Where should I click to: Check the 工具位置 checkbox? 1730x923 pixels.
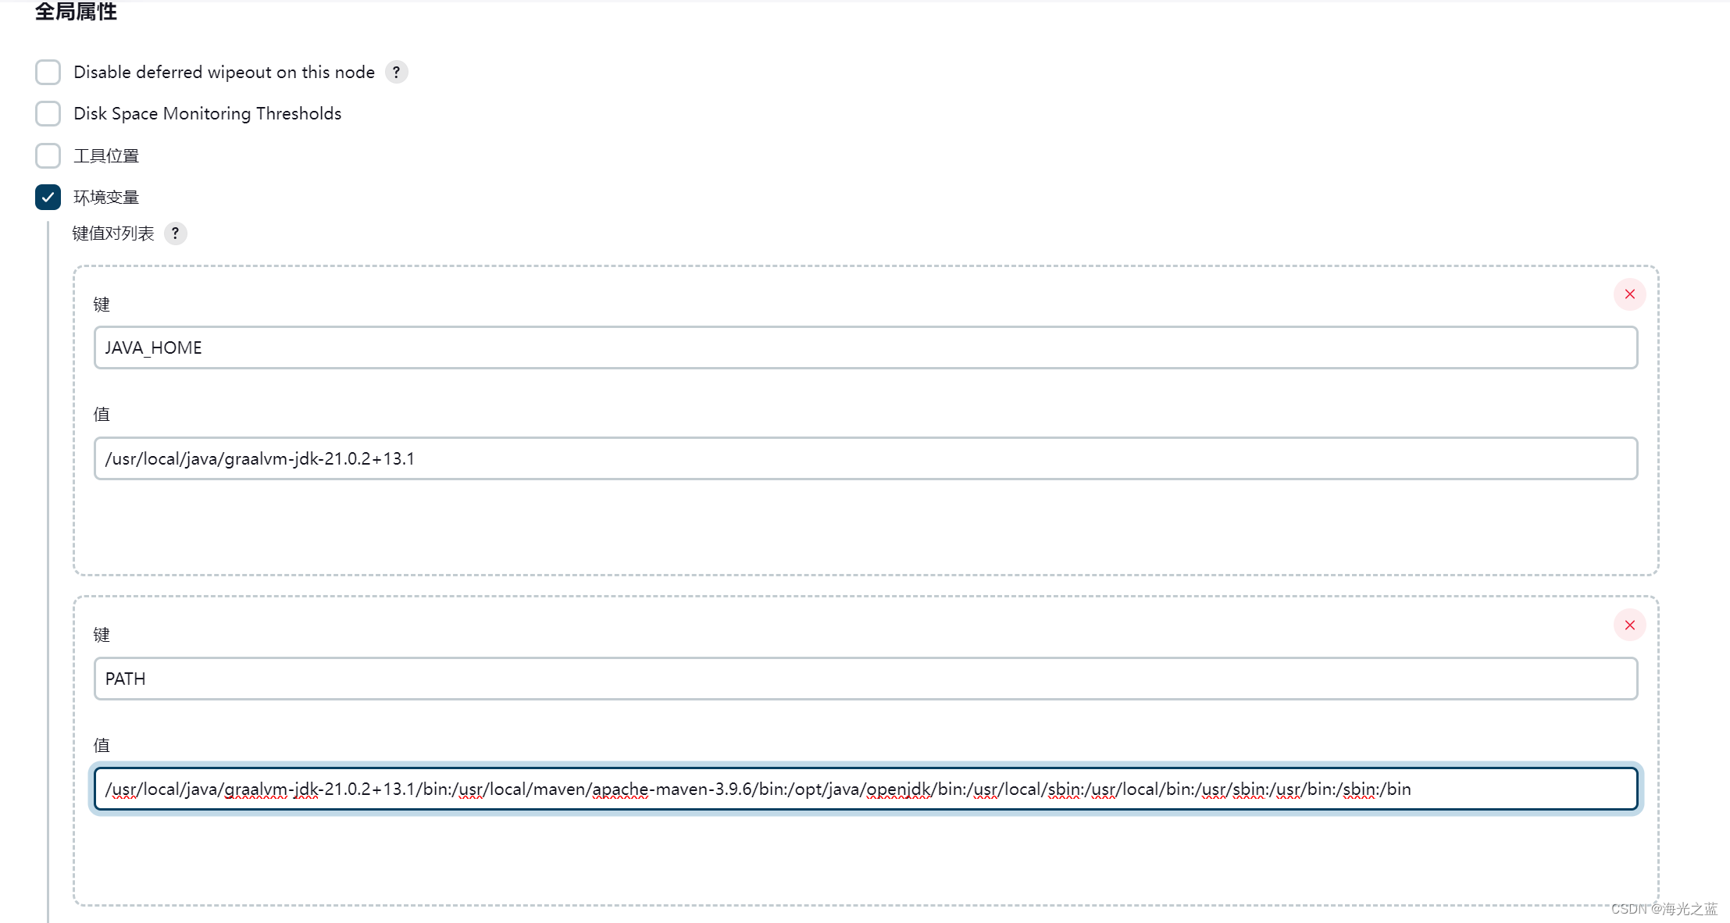click(48, 155)
